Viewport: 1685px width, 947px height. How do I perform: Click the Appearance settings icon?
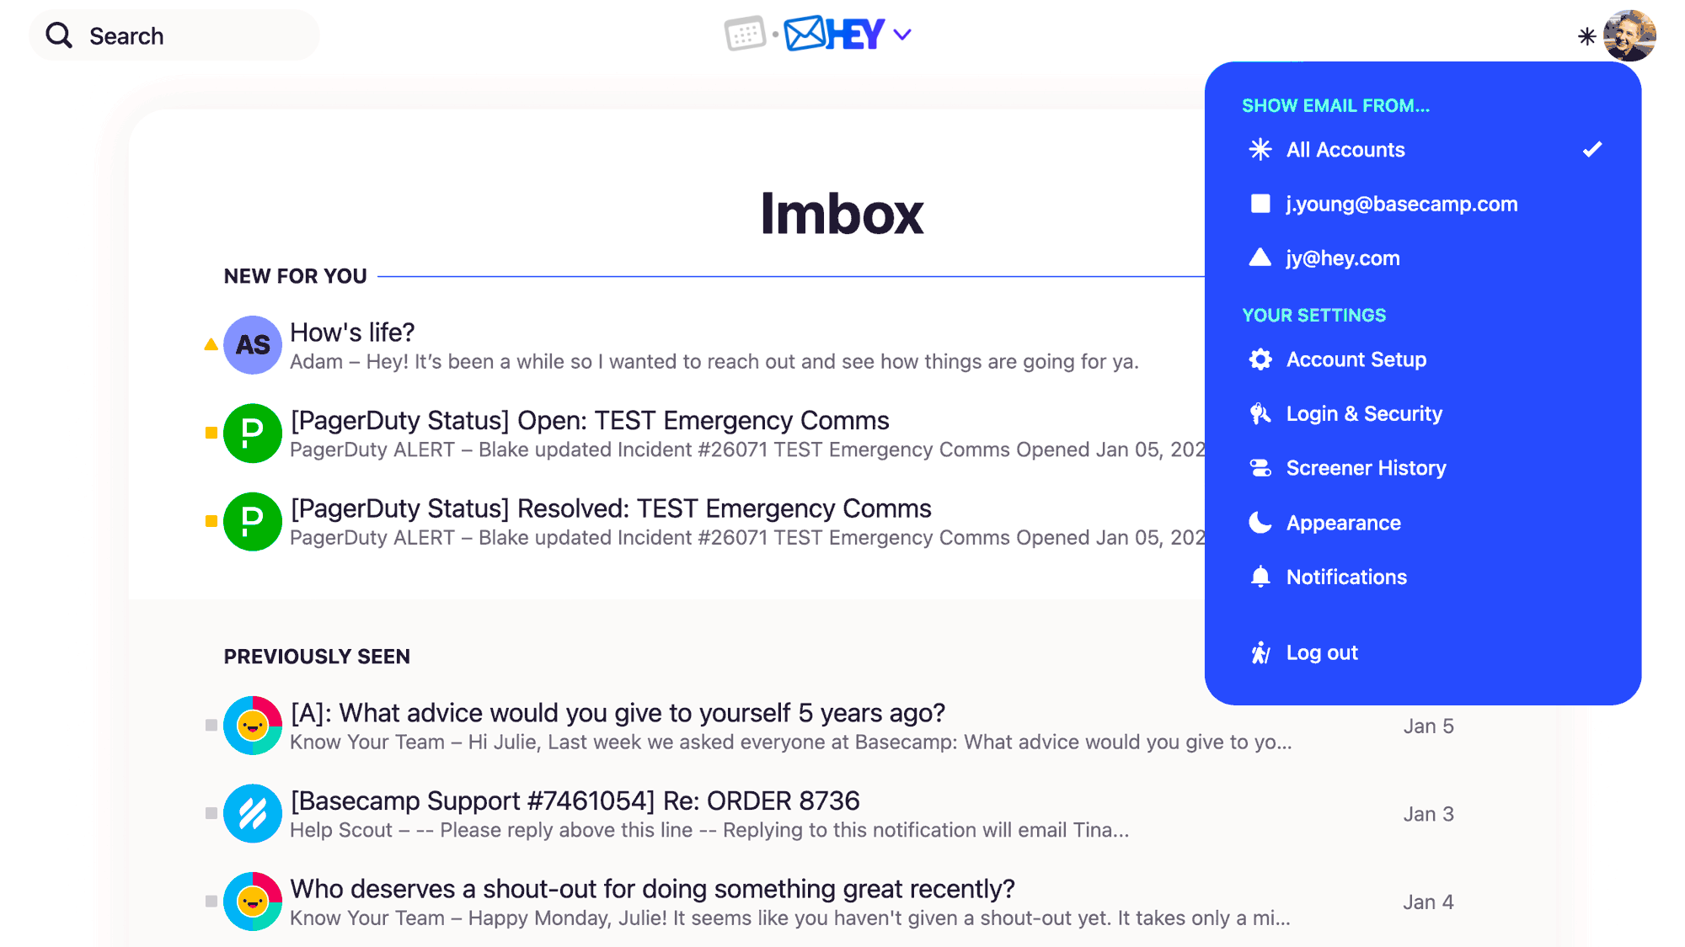(1260, 523)
